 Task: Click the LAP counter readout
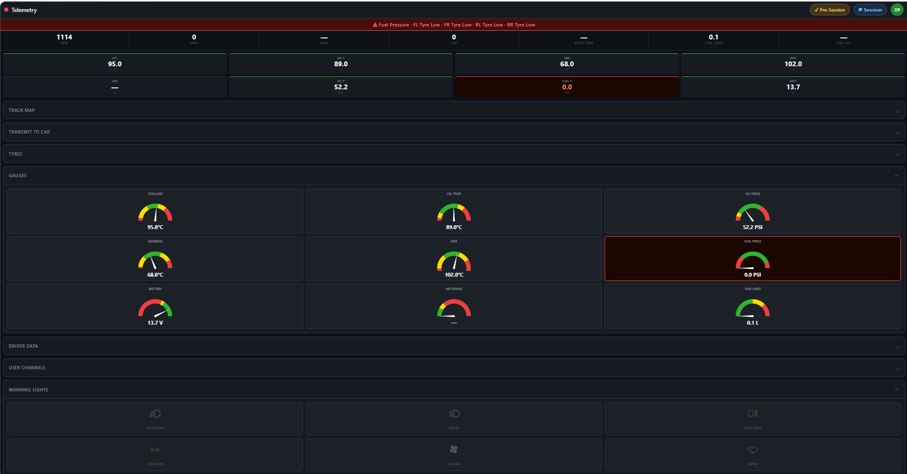[x=454, y=39]
